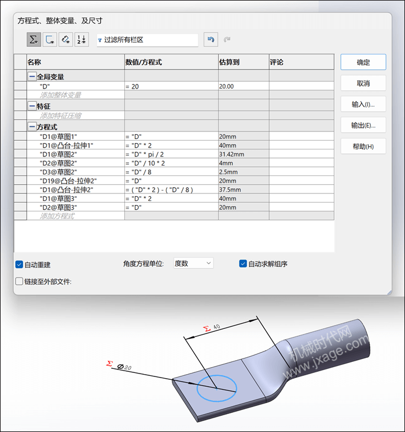Viewport: 405px width, 432px height.
Task: Select the "D1@凸台-拉伸2" row name
Action: tap(76, 189)
